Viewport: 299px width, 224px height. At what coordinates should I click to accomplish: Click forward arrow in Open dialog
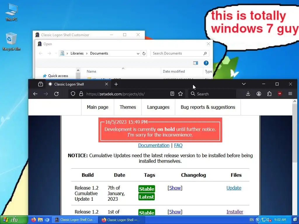(49, 53)
